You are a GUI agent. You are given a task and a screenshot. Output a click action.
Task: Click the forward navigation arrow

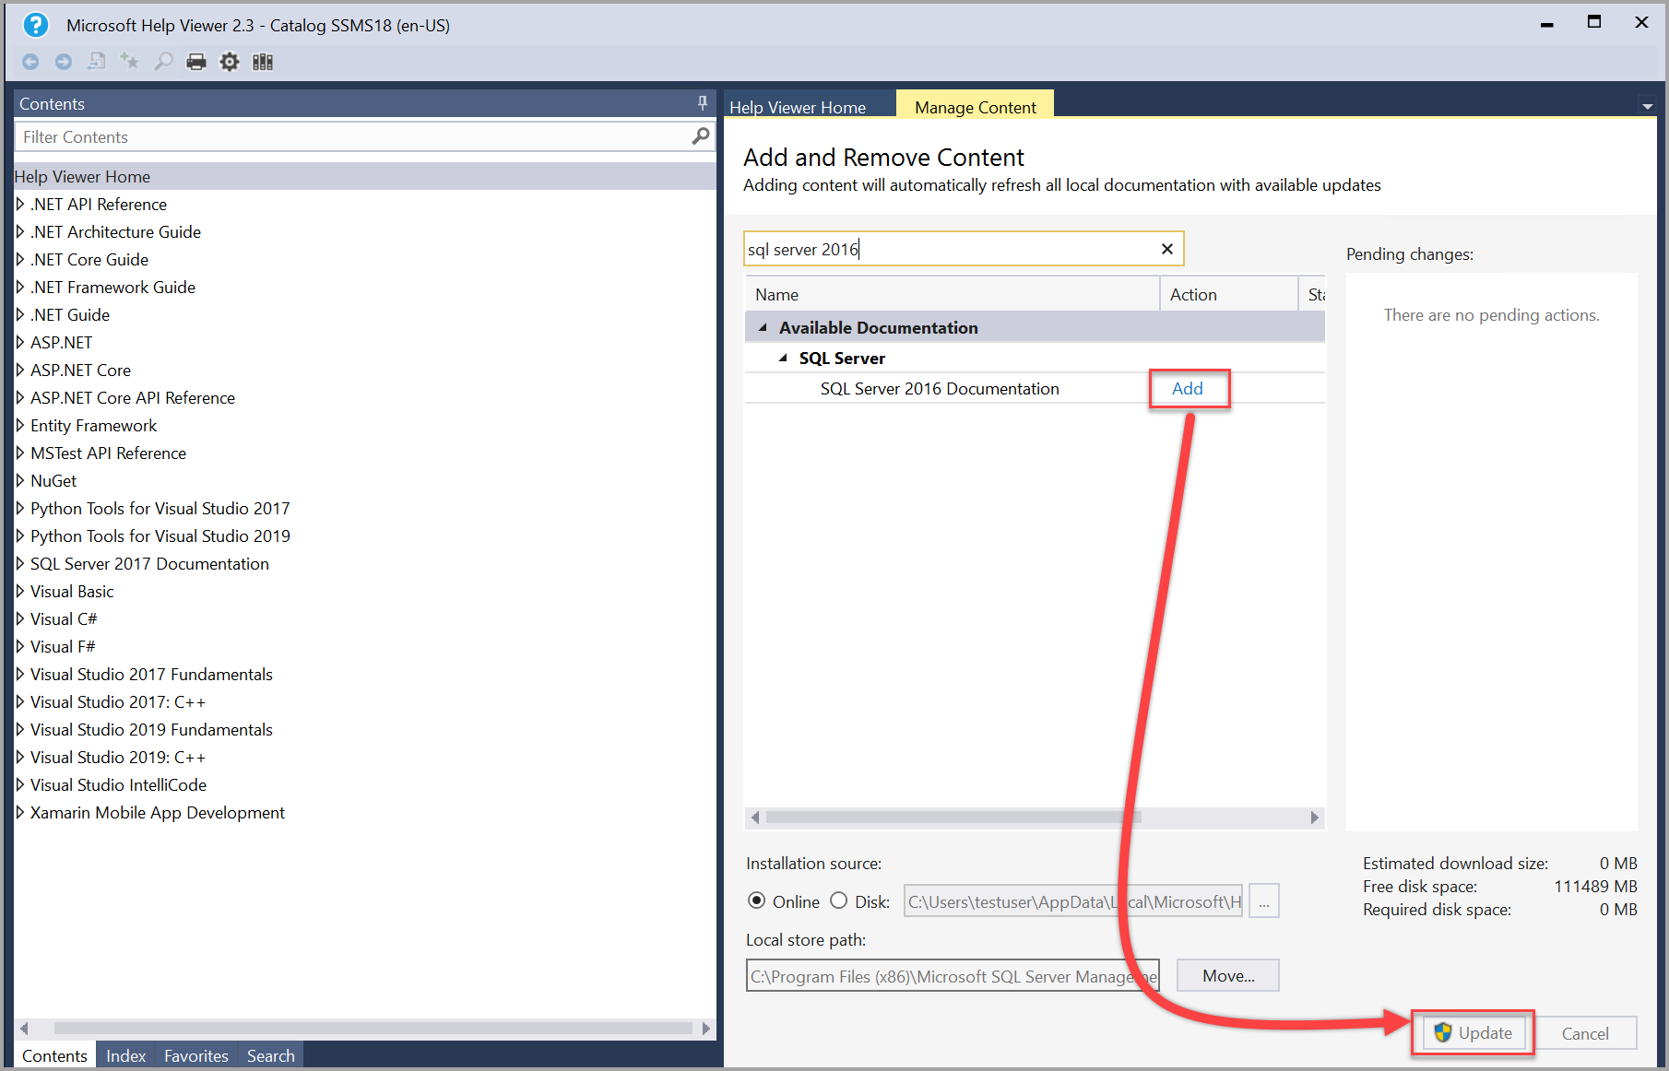(63, 61)
